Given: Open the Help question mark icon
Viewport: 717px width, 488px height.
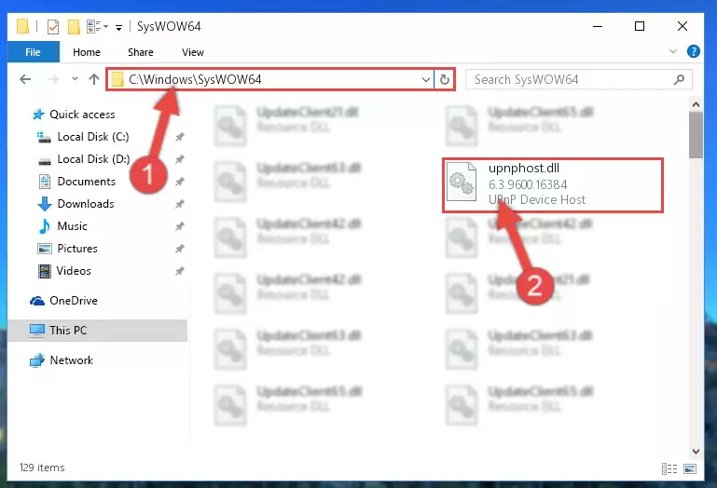Looking at the screenshot, I should tap(693, 51).
